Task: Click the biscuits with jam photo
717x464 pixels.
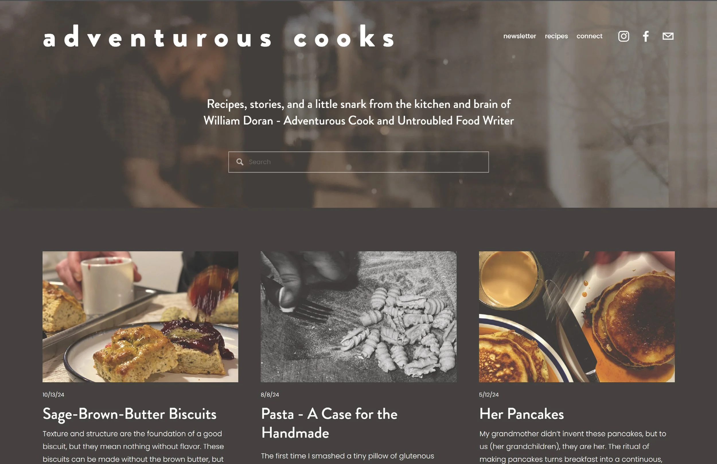Action: point(140,317)
